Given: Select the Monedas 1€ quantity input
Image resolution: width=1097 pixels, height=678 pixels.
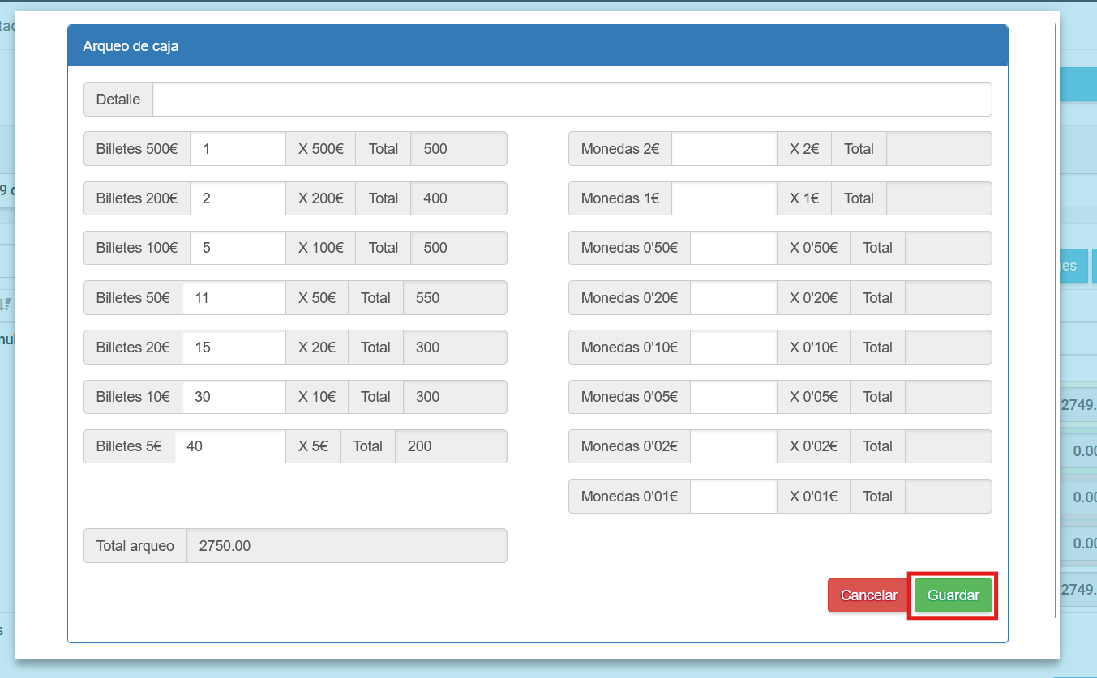Looking at the screenshot, I should [724, 198].
